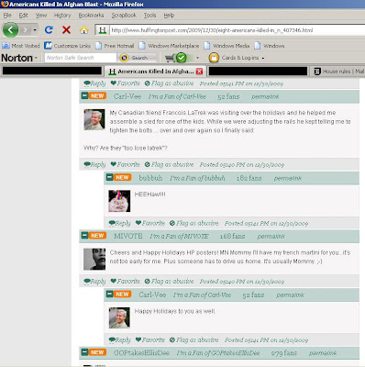
Task: Stop loading with the red X icon
Action: click(x=66, y=29)
